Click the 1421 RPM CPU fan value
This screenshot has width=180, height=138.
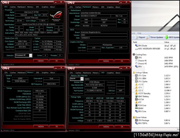(x=168, y=58)
